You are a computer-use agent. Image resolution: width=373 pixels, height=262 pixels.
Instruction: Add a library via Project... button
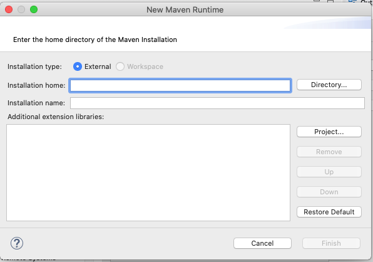[x=329, y=132]
